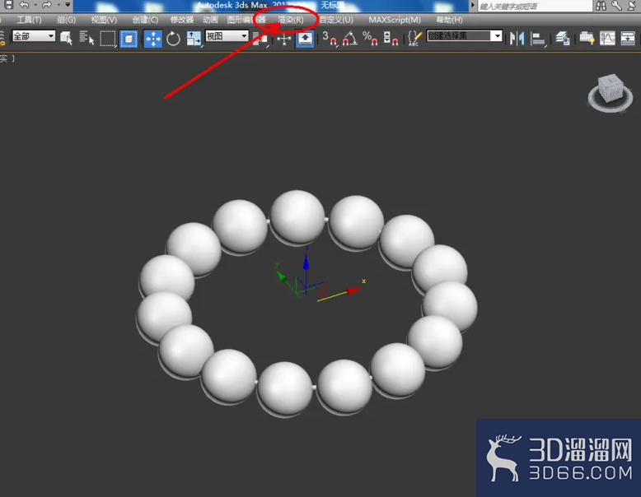The height and width of the screenshot is (497, 641).
Task: Click the ViewCube in the viewport
Action: (x=611, y=93)
